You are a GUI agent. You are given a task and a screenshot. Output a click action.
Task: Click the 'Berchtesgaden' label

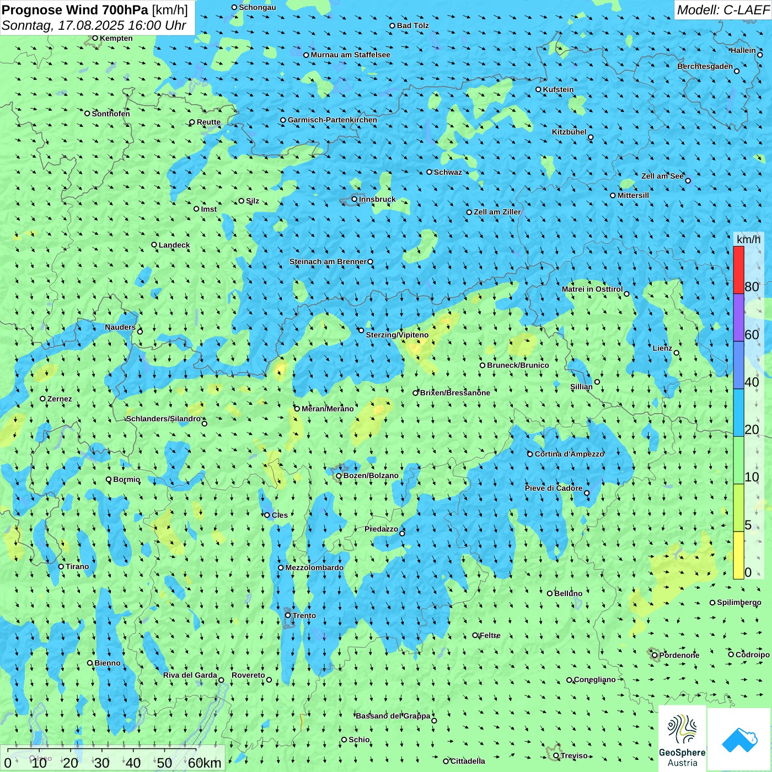[705, 66]
